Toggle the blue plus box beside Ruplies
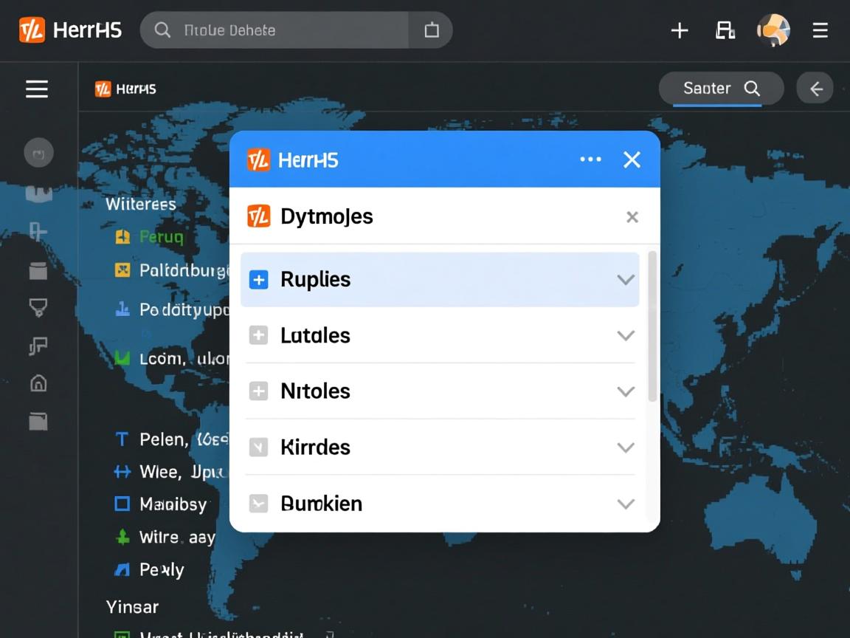Screen dimensions: 850x638 tap(258, 280)
